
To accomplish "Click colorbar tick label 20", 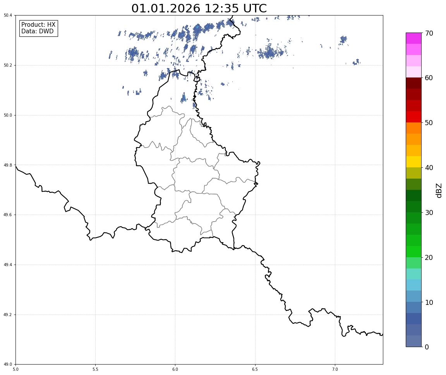I will point(429,258).
